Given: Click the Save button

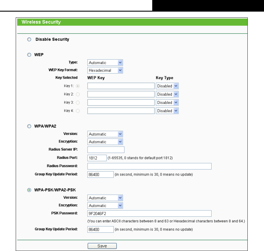Looking at the screenshot, I should 102,246.
